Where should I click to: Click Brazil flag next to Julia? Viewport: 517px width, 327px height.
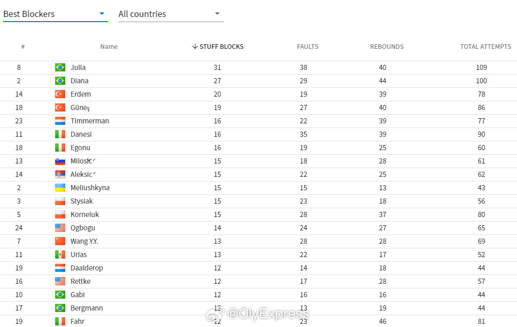60,67
